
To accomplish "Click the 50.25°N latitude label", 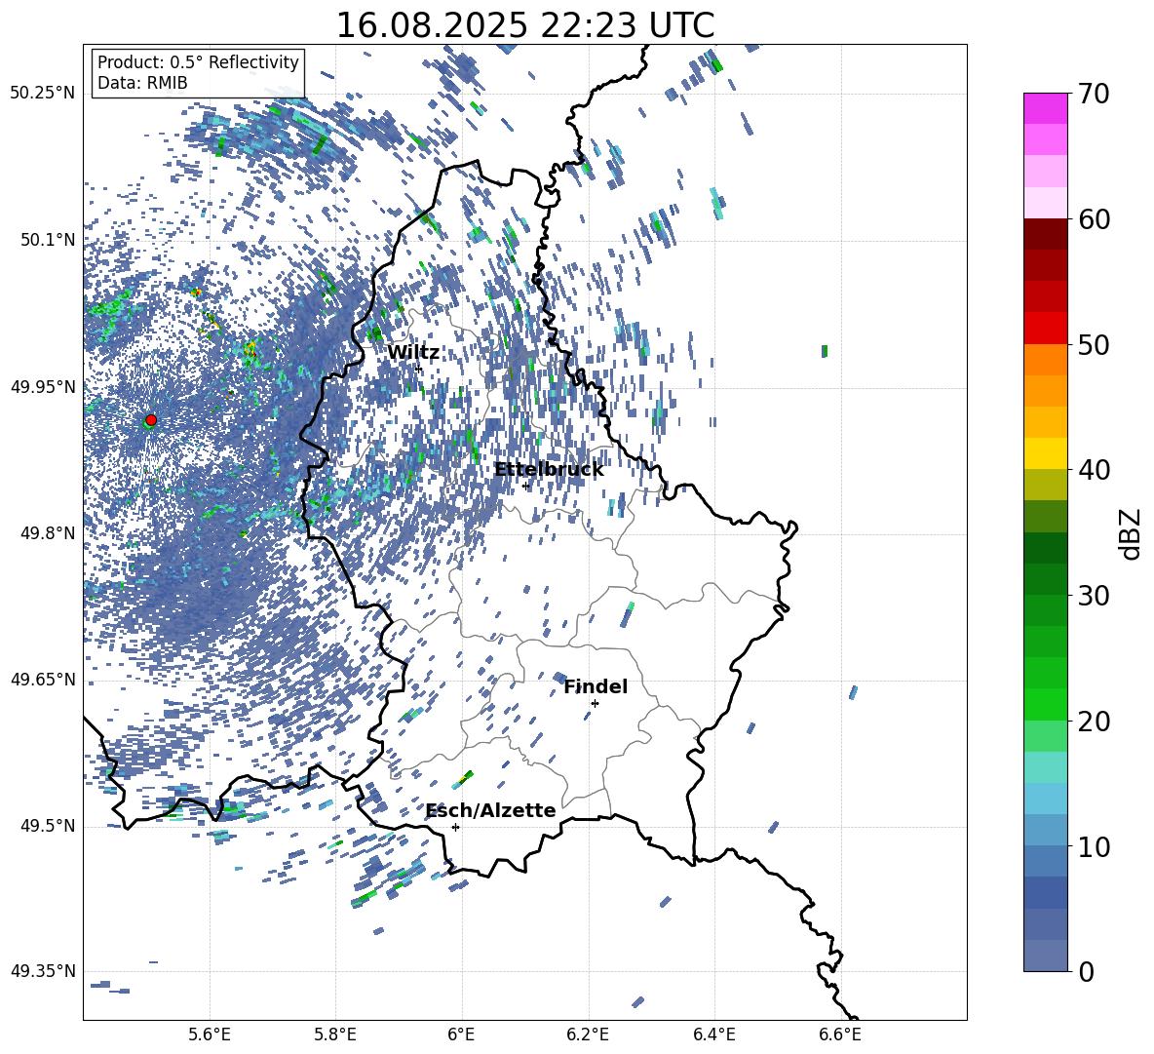I will pyautogui.click(x=43, y=94).
